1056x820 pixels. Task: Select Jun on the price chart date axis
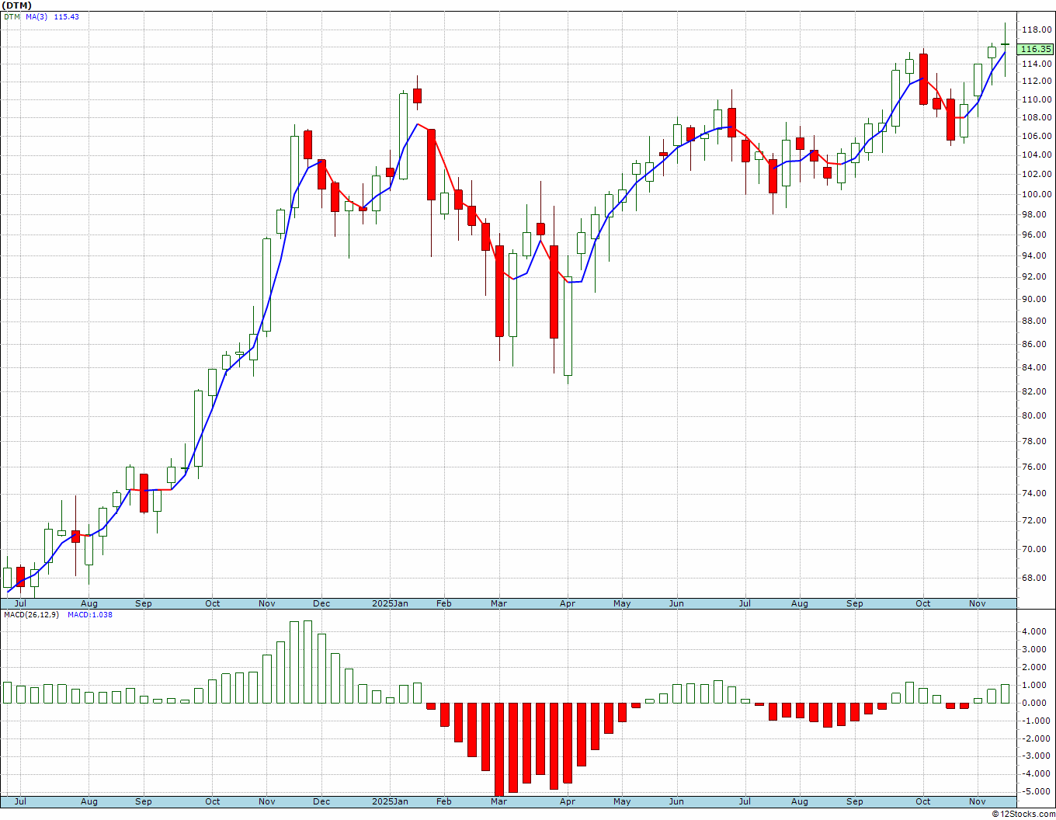tap(676, 603)
